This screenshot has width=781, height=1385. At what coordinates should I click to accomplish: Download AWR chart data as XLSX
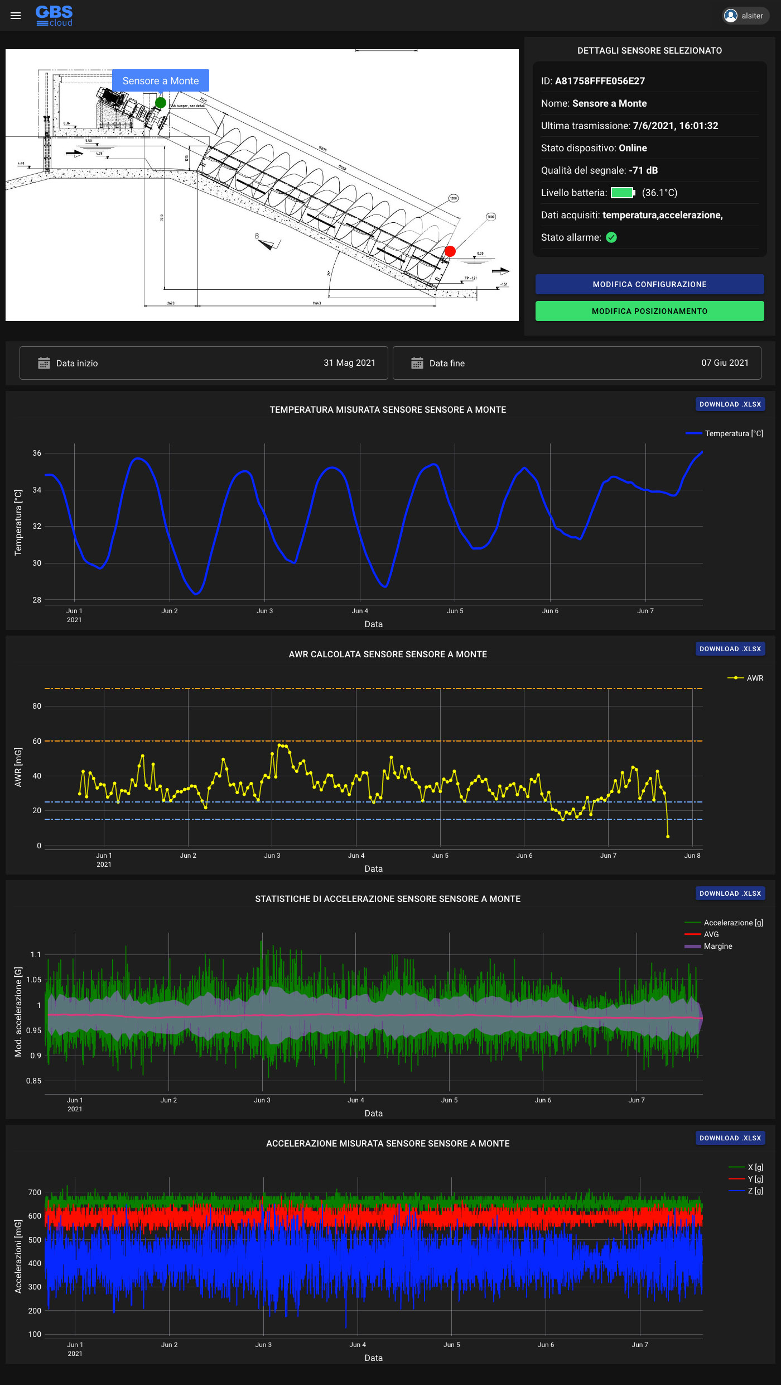coord(730,649)
